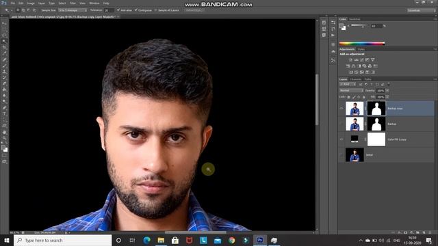Image resolution: width=438 pixels, height=246 pixels.
Task: Open Google Chrome from the taskbar
Action: coord(231,240)
